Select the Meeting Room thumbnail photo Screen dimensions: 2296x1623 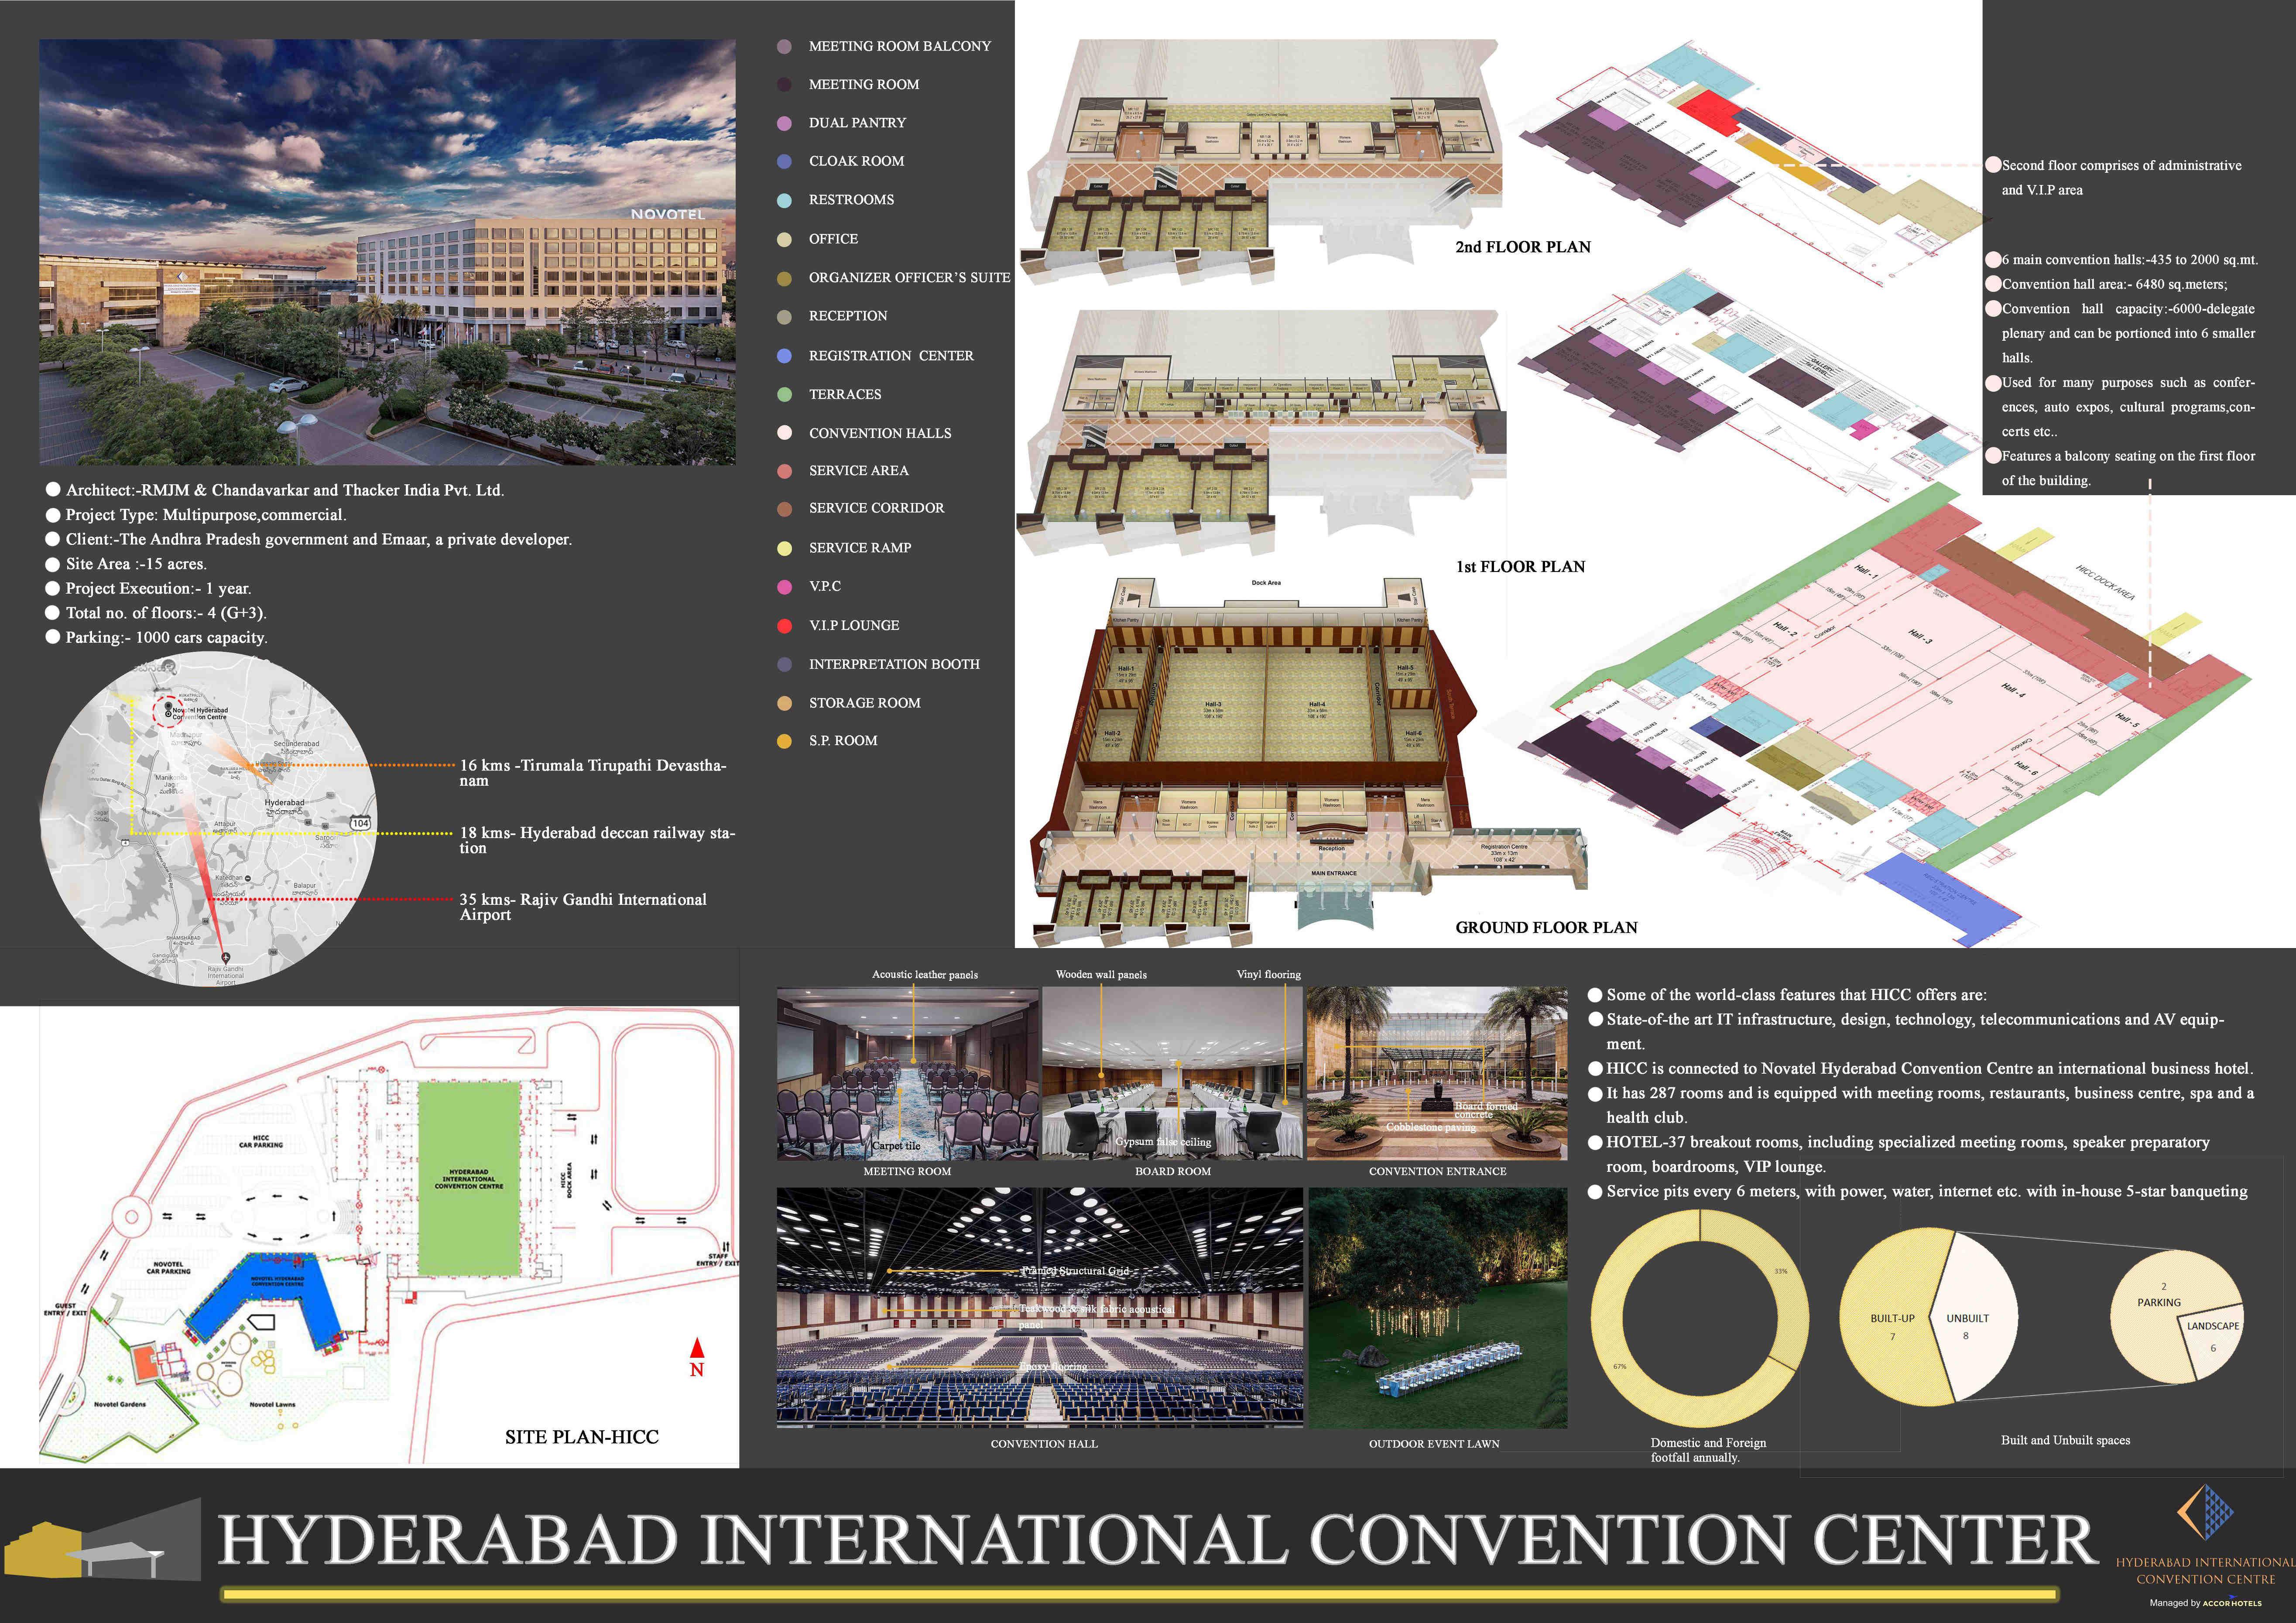pyautogui.click(x=907, y=1074)
